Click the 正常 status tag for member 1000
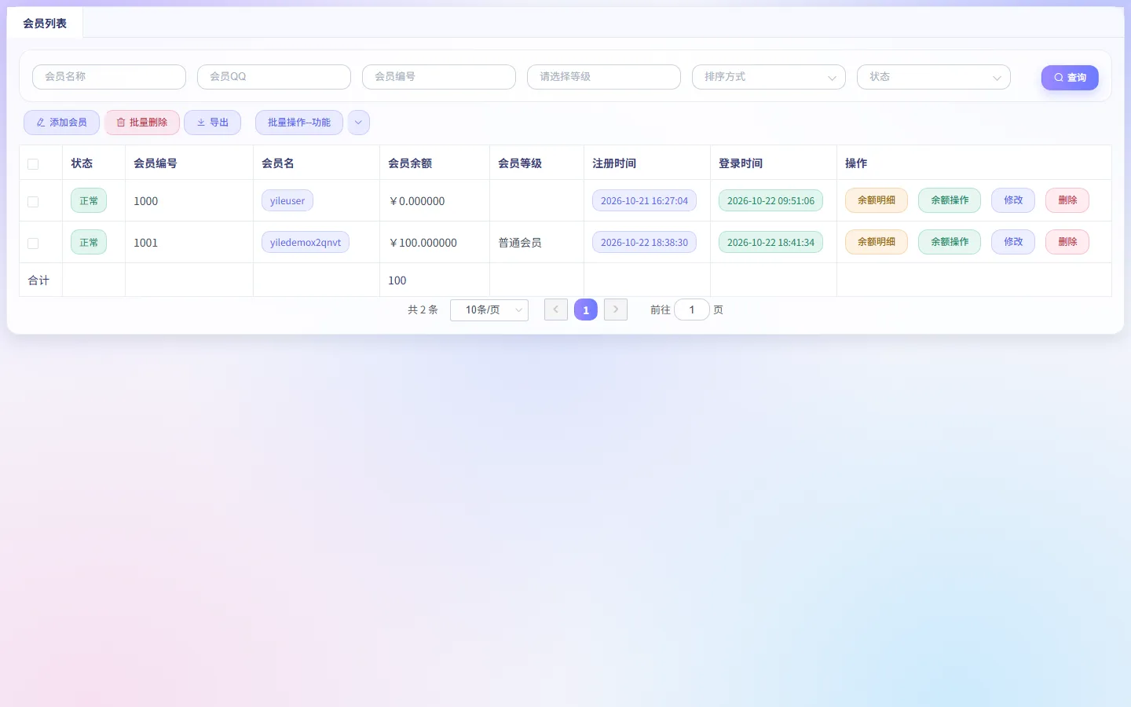The image size is (1131, 707). 89,201
